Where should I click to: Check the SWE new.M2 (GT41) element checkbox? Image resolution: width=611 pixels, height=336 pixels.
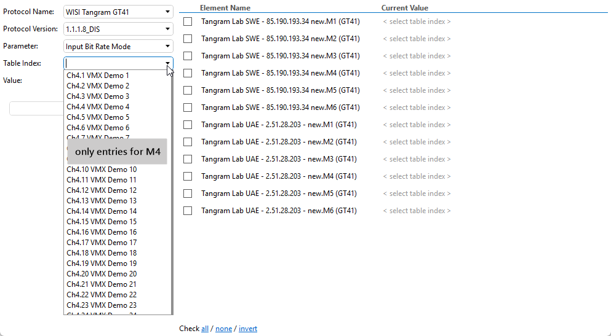click(188, 39)
